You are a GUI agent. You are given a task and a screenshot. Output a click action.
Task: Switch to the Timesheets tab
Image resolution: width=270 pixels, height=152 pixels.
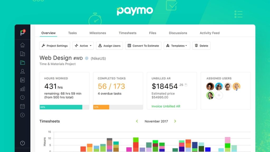point(127,33)
